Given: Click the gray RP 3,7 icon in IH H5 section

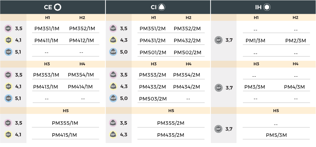Looking at the screenshot, I should coord(219,129).
